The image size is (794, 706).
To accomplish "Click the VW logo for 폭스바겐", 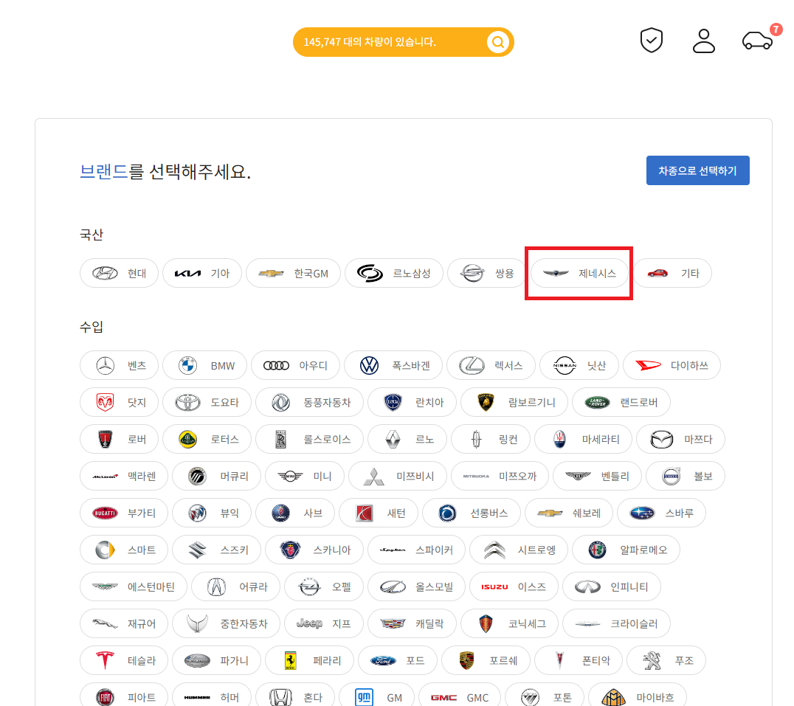I will 369,365.
